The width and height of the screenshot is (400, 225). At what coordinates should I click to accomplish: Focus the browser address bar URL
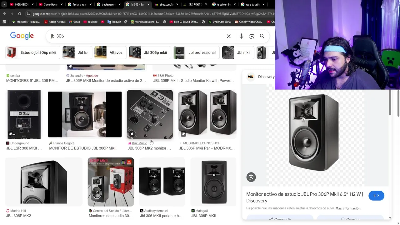(x=153, y=14)
